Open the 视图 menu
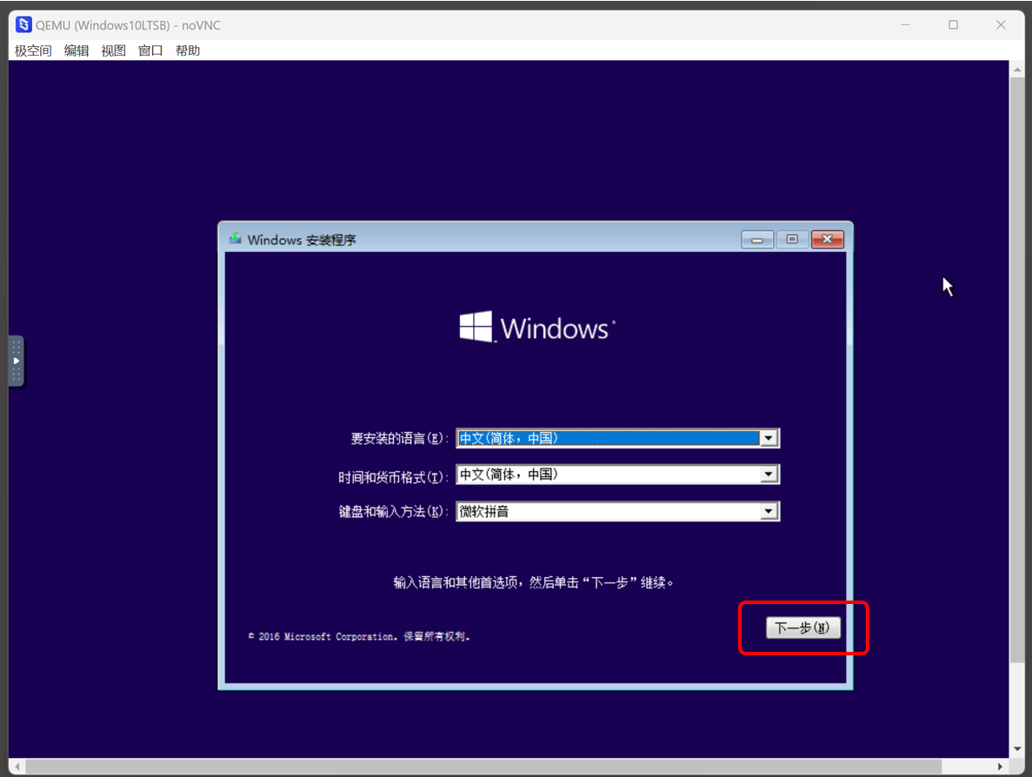This screenshot has width=1032, height=777. coord(113,50)
